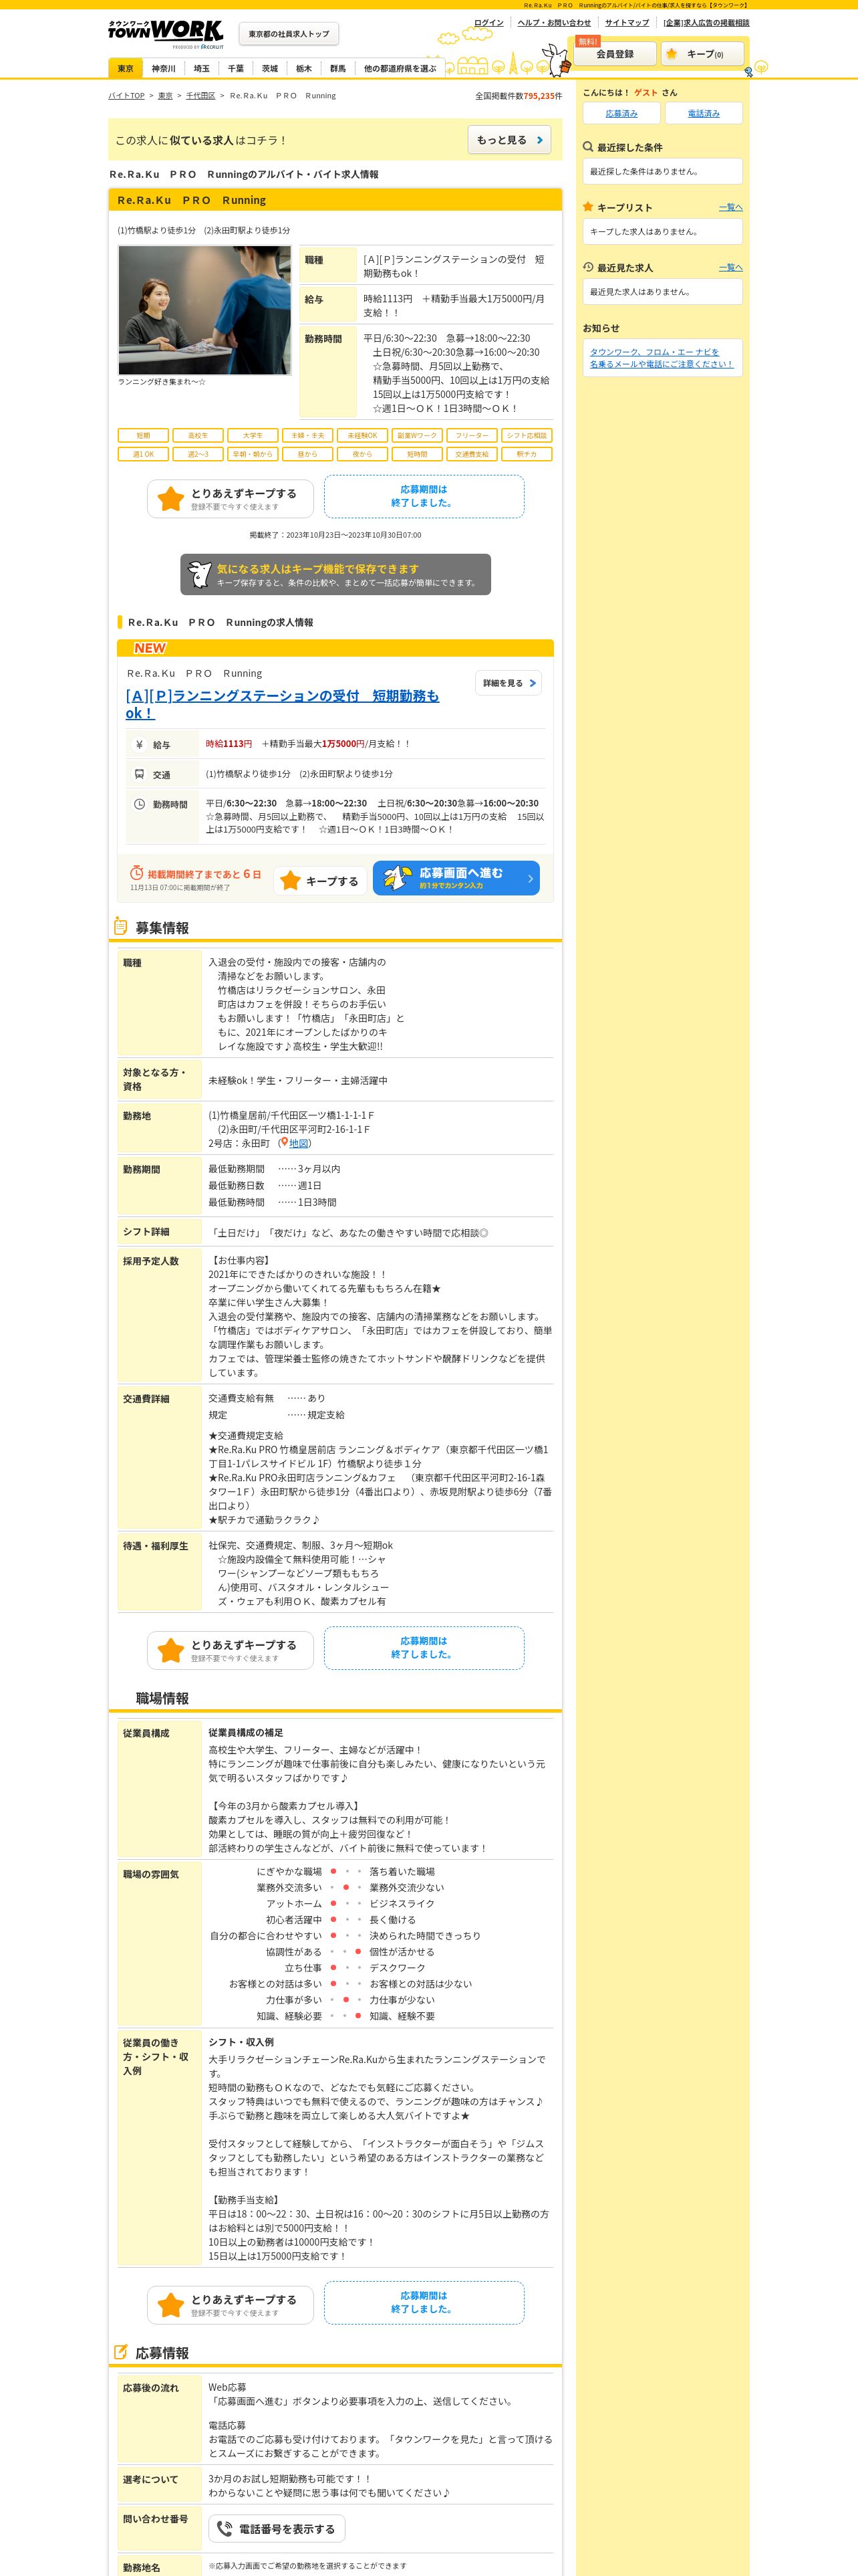
Task: Open the 千葉 tab
Action: coord(236,68)
